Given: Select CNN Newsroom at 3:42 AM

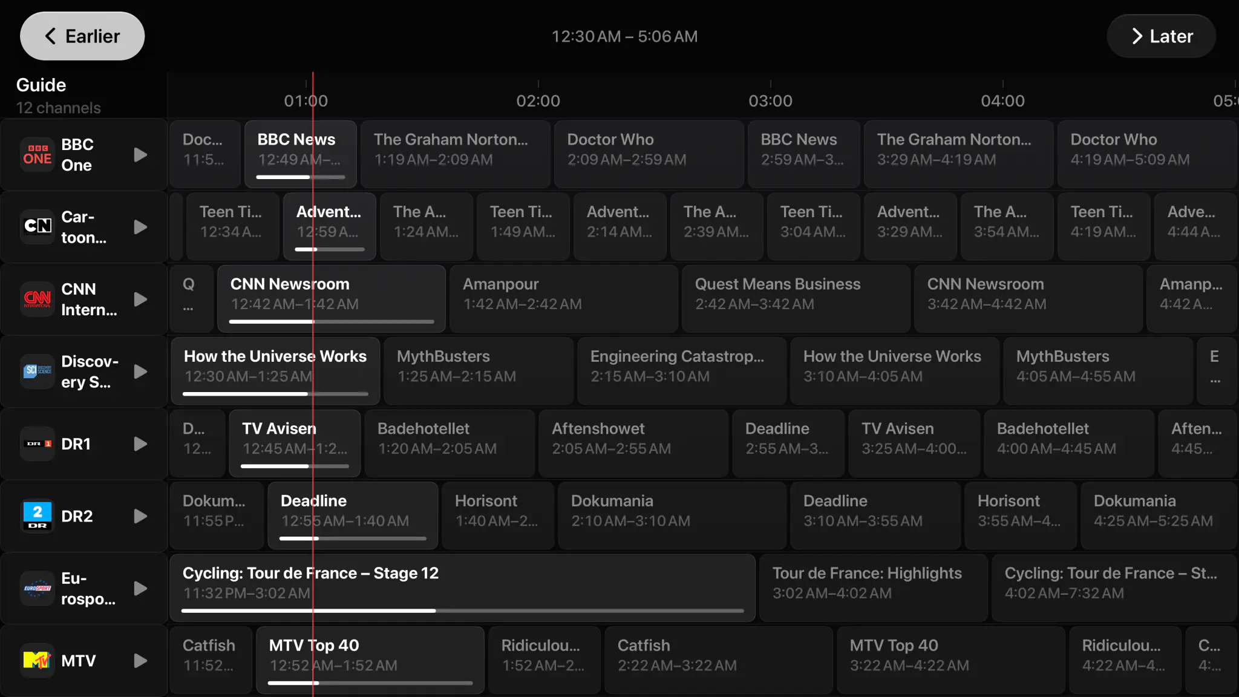Looking at the screenshot, I should click(x=1028, y=299).
